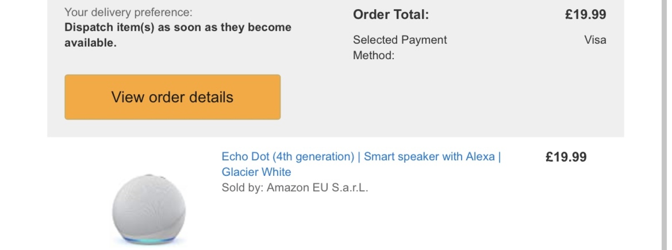672x250 pixels.
Task: Click the blue light ring on the Echo Dot image
Action: tap(149, 240)
